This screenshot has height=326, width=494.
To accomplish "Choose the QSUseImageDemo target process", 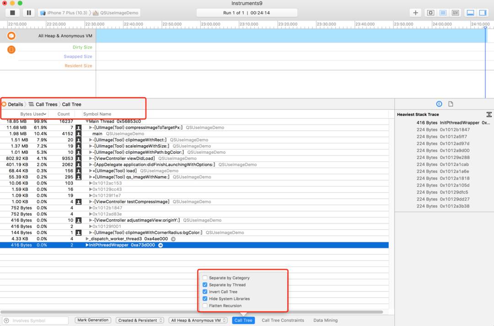I will (x=116, y=13).
